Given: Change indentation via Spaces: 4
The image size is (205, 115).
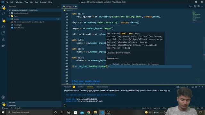Looking at the screenshot, I should tap(157, 108).
